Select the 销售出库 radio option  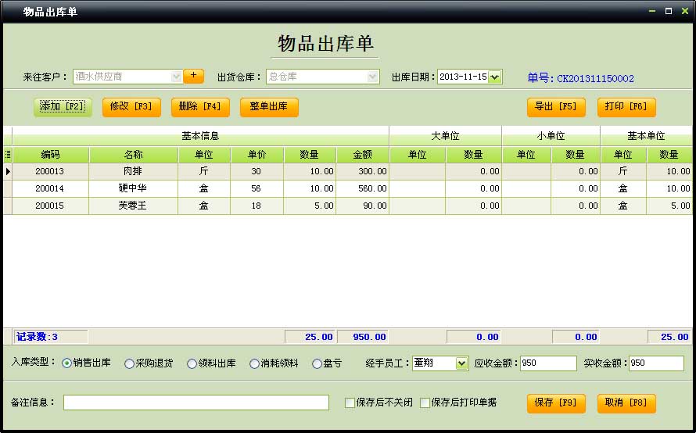coord(66,363)
